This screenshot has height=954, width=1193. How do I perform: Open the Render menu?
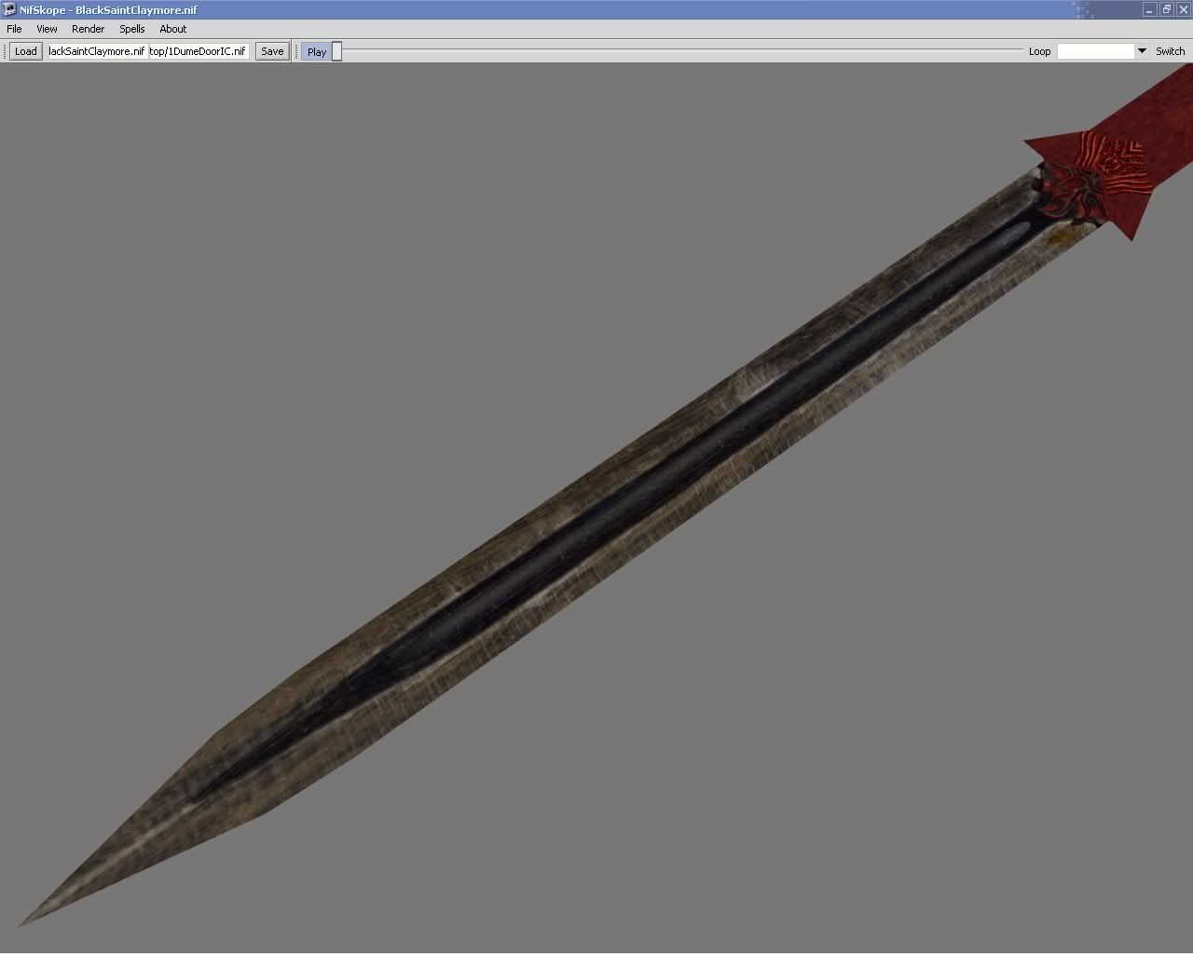point(88,29)
